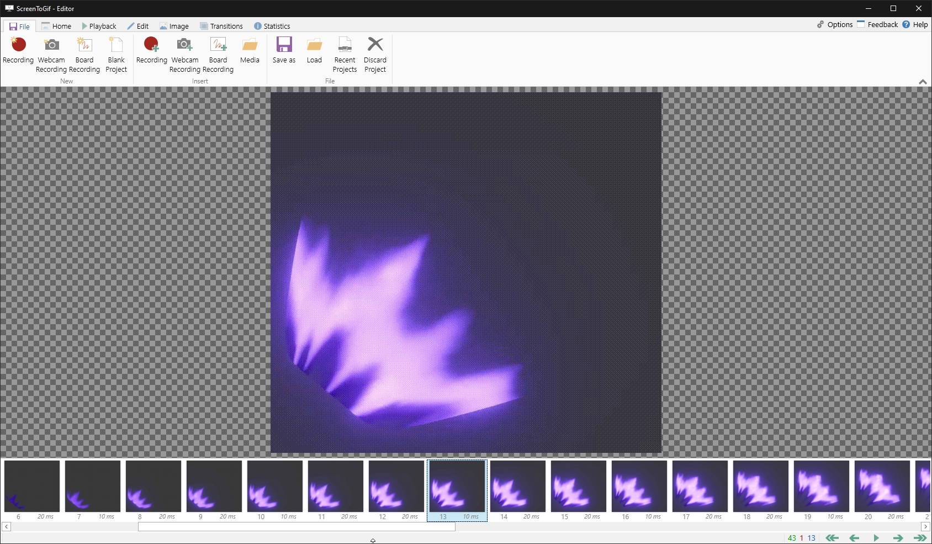Select frame 20 thumbnail
The width and height of the screenshot is (932, 544).
[x=882, y=487]
